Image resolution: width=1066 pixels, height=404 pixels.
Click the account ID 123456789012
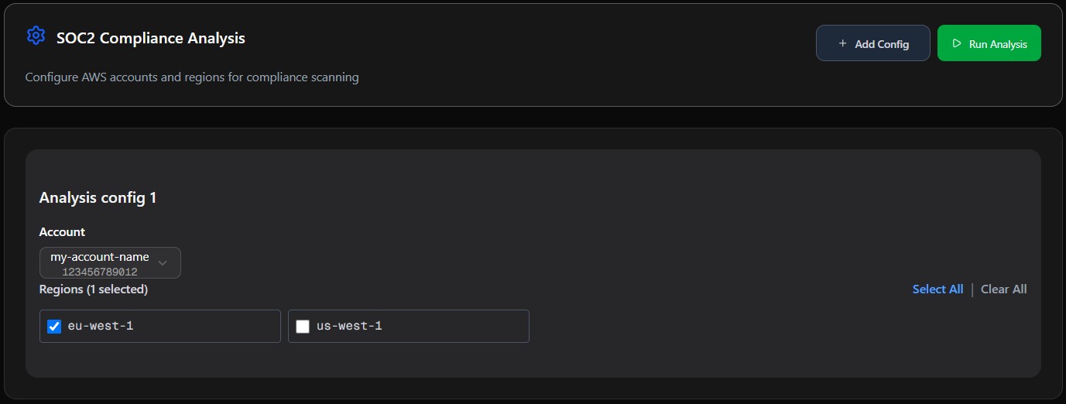pos(100,272)
